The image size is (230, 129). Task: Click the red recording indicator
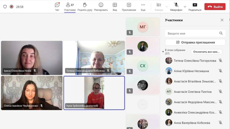pos(11,7)
